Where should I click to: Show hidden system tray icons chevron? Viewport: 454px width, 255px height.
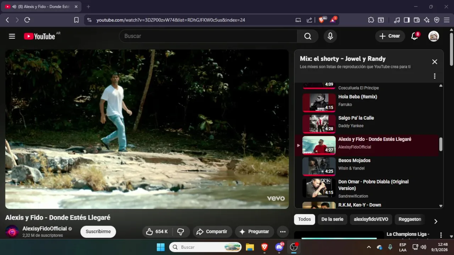point(369,247)
